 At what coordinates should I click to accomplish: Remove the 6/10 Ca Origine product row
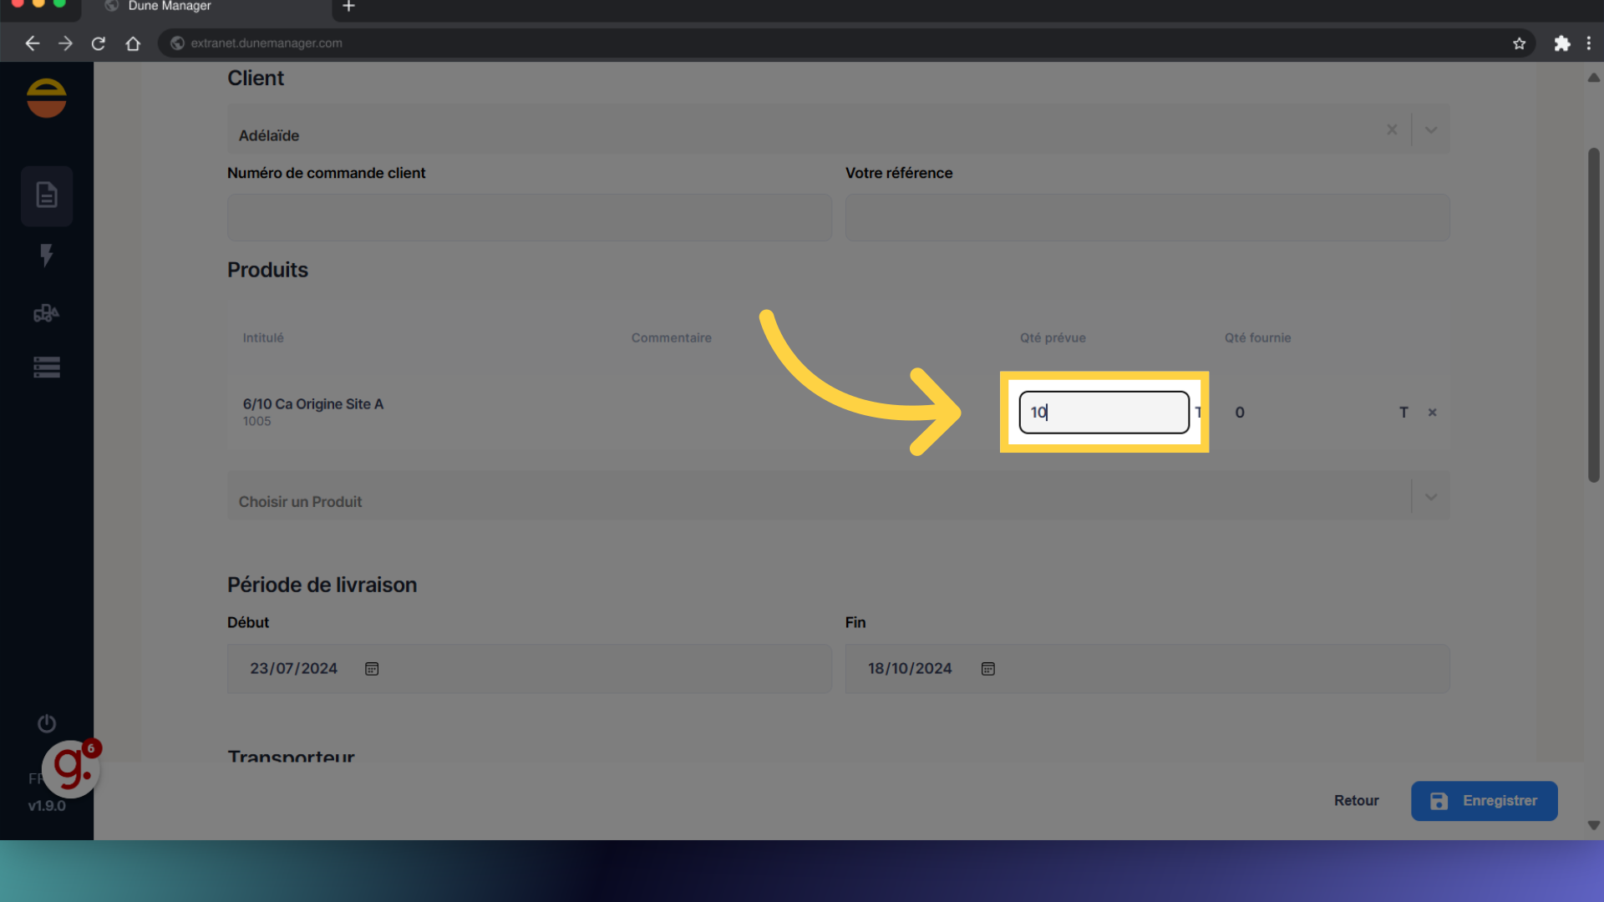click(1432, 413)
